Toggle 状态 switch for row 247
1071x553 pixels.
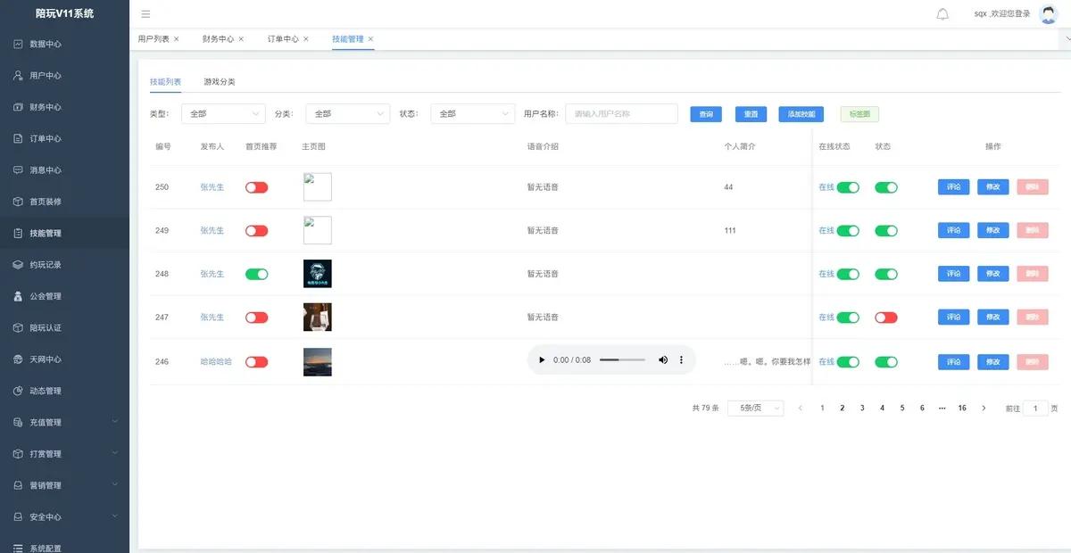coord(886,318)
